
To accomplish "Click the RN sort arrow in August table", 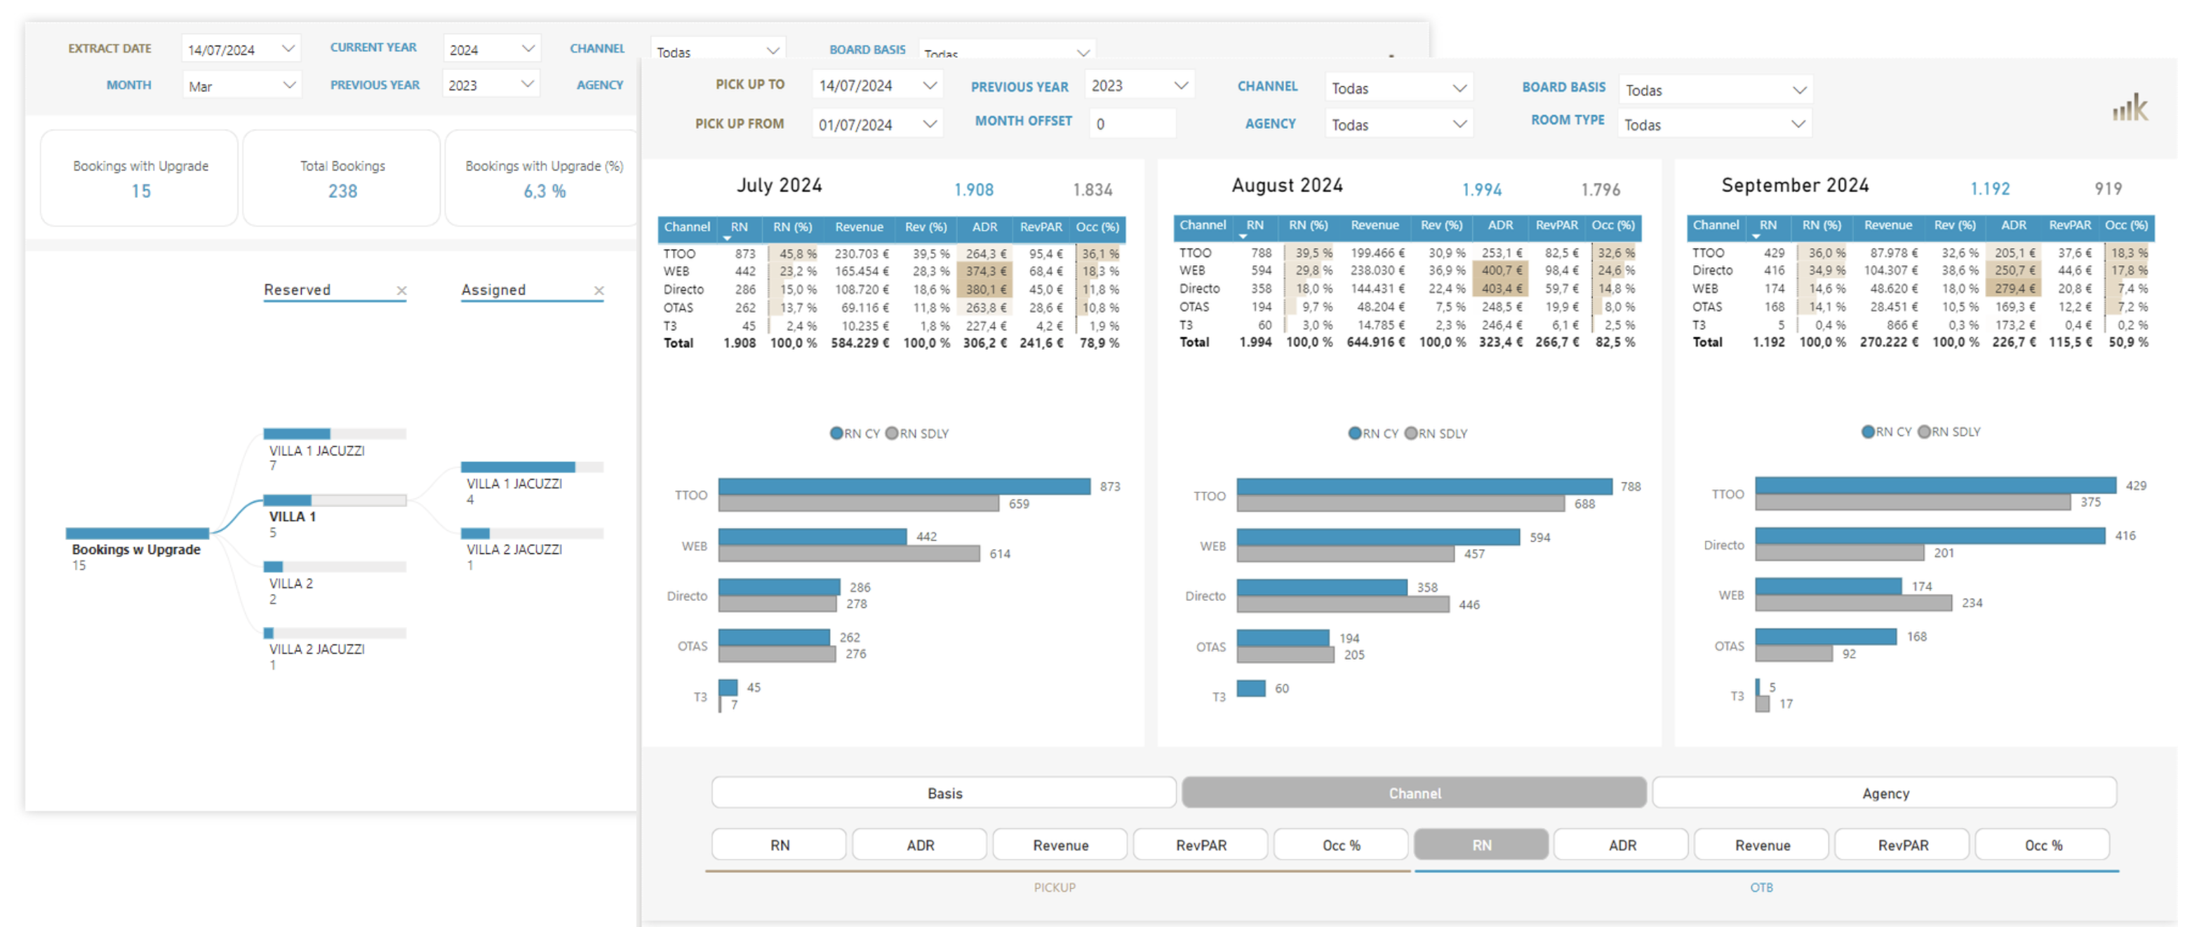I will point(1243,236).
